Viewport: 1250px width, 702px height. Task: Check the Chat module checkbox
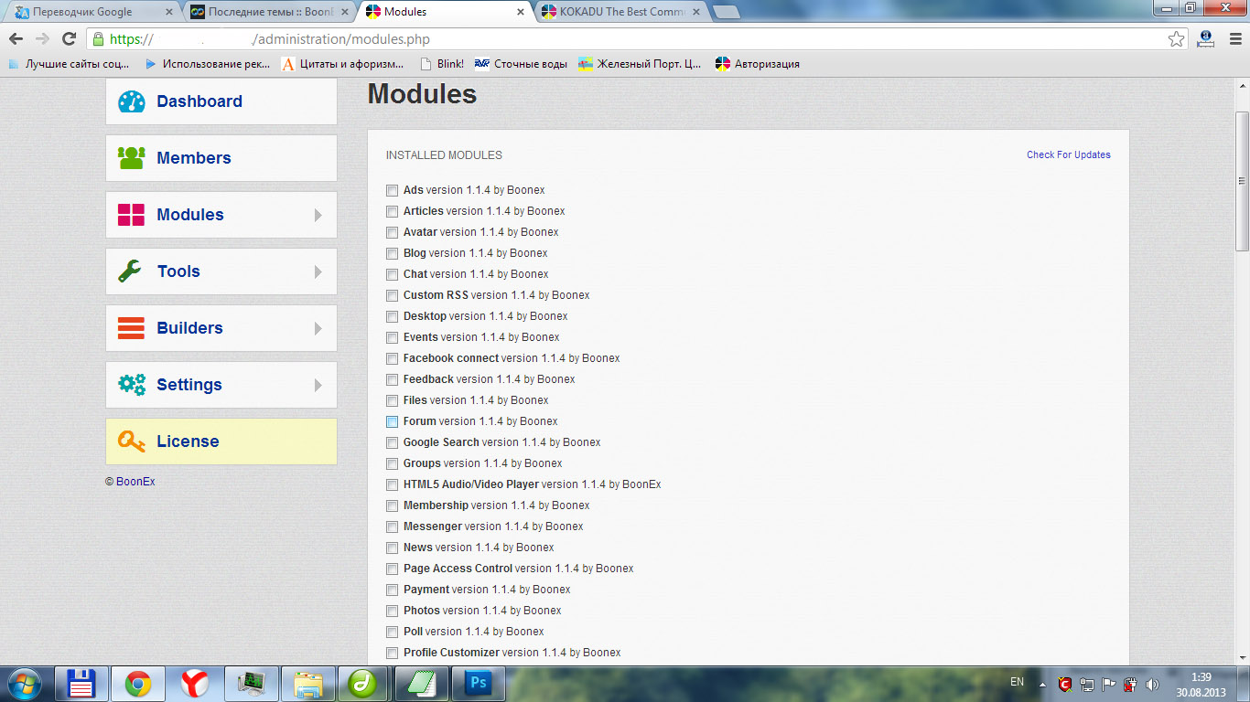[x=392, y=274]
